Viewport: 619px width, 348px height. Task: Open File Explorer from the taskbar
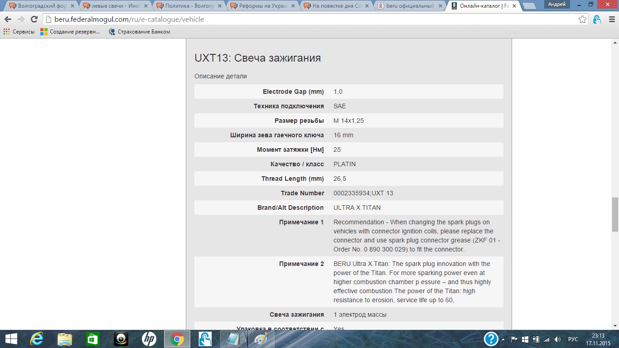pyautogui.click(x=64, y=339)
